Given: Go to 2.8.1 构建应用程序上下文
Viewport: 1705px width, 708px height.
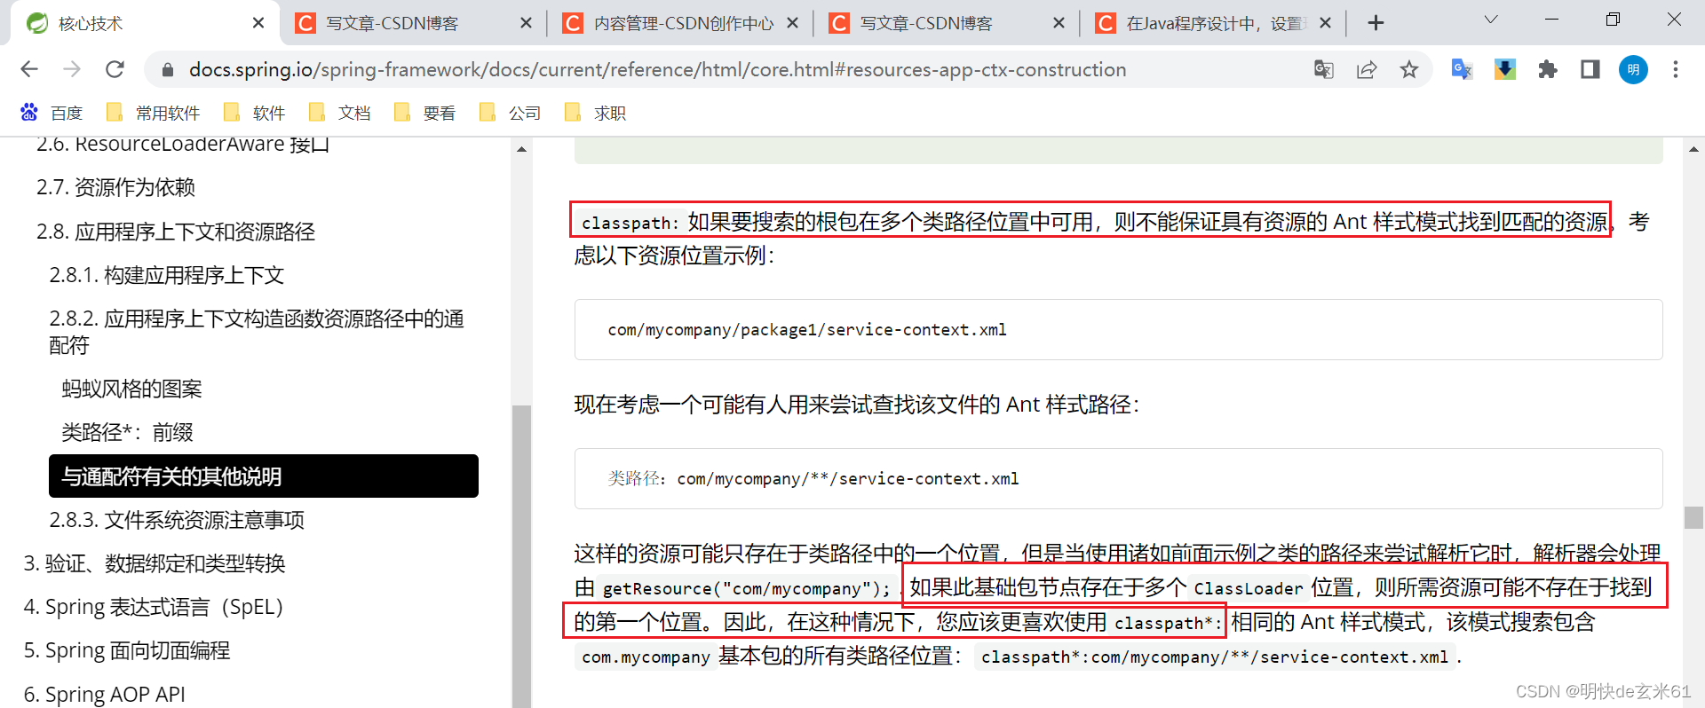Looking at the screenshot, I should tap(167, 275).
